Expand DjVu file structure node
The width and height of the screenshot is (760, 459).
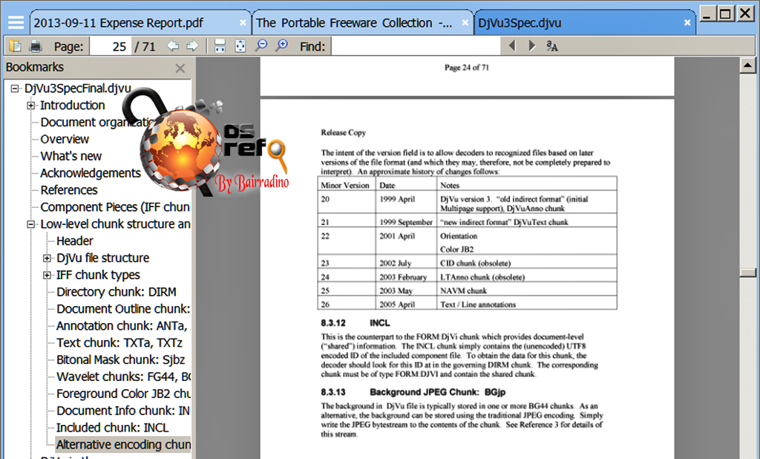(x=47, y=258)
